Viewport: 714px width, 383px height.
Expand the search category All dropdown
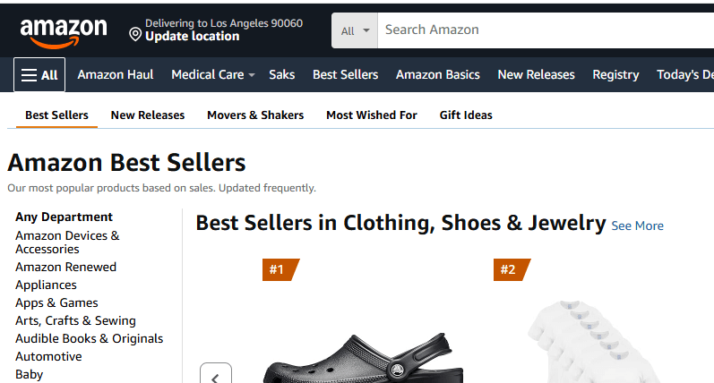355,30
